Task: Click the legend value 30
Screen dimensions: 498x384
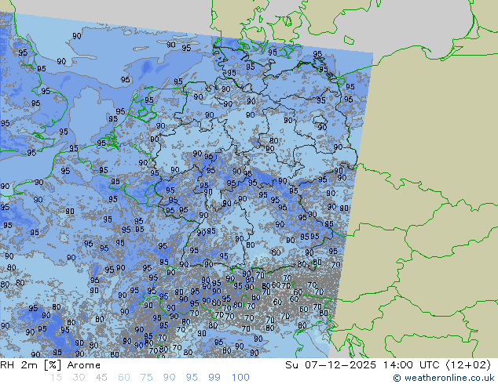Action: point(79,378)
